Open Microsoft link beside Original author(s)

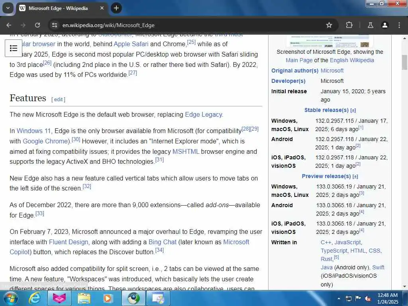pyautogui.click(x=332, y=71)
